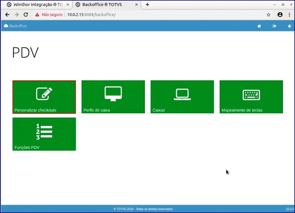Close the Winthor Integração tab
Viewport: 295px width, 213px height.
[x=68, y=5]
